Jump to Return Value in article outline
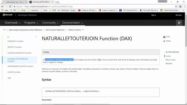The image size is (187, 105). (x=170, y=60)
